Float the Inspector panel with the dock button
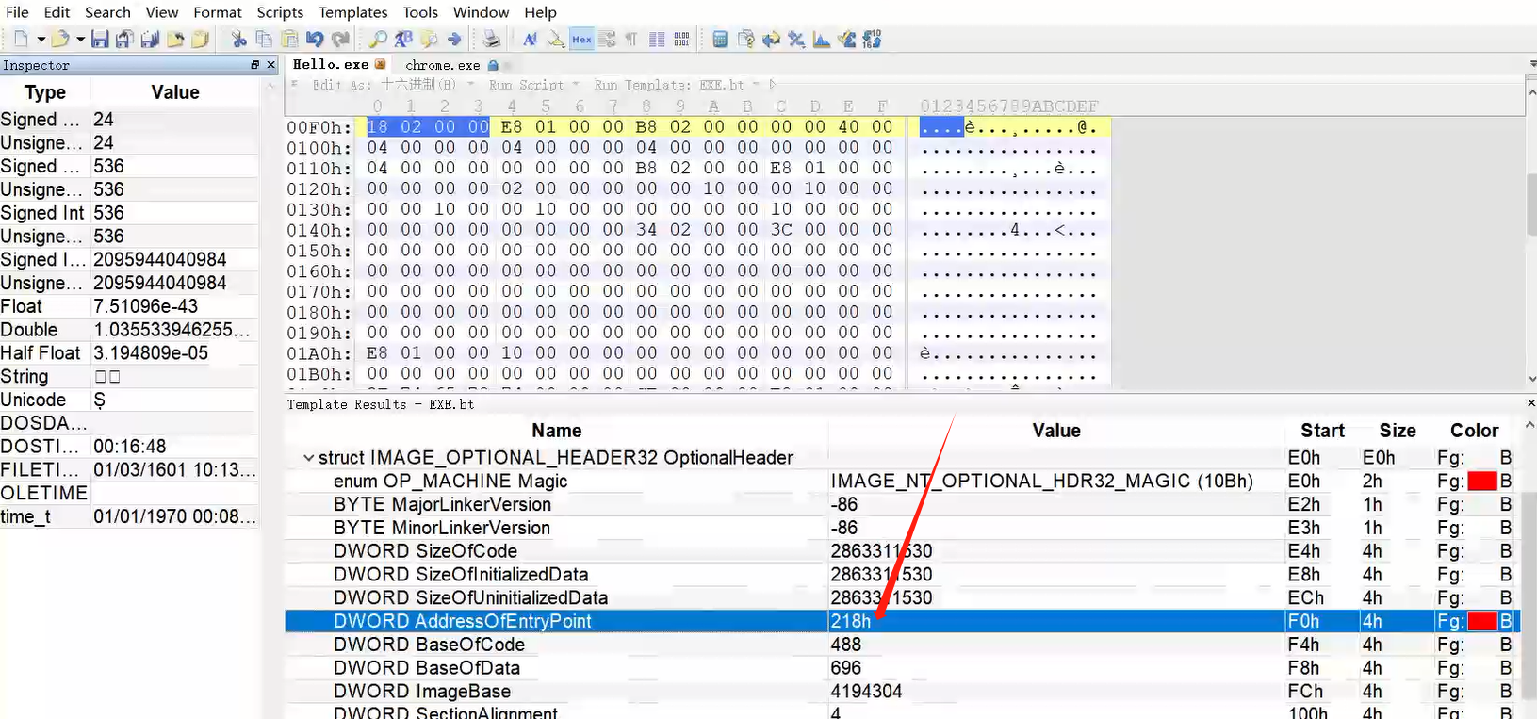Image resolution: width=1537 pixels, height=719 pixels. (254, 65)
